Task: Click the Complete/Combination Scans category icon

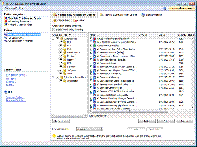Action: click(6, 18)
